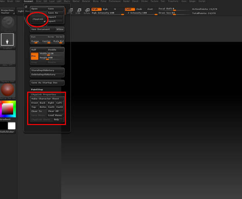Click StoreDepthHistory button
The height and width of the screenshot is (199, 242).
pyautogui.click(x=47, y=70)
